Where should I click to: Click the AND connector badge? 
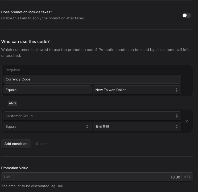[x=12, y=103]
